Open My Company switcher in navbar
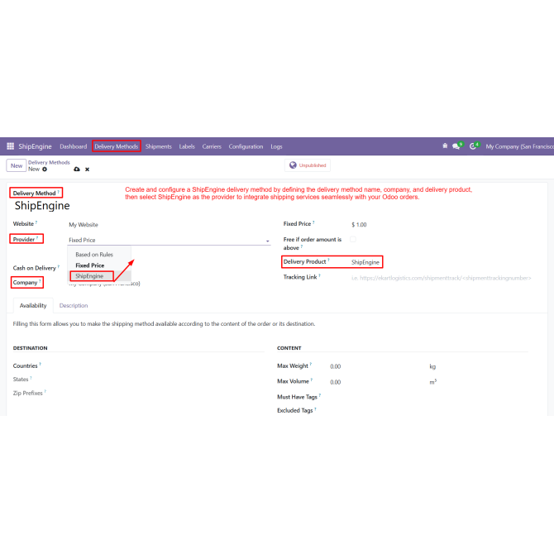This screenshot has width=554, height=554. 519,146
